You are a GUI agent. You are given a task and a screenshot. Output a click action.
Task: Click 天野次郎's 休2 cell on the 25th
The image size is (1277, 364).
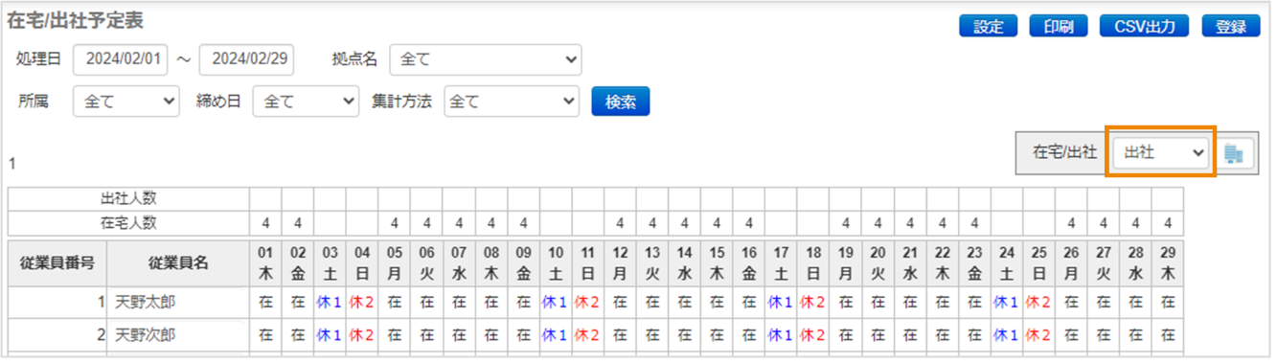click(1038, 336)
